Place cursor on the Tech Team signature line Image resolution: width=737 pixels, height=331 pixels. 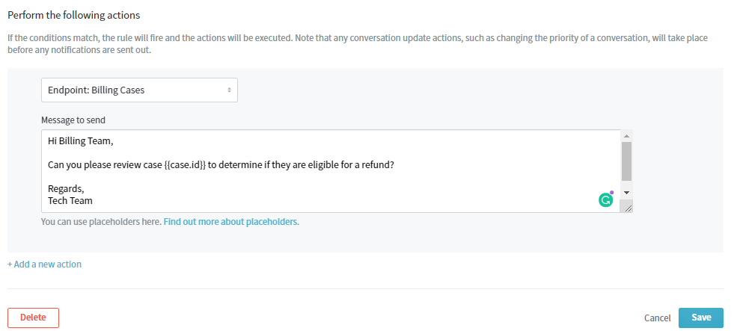[70, 200]
